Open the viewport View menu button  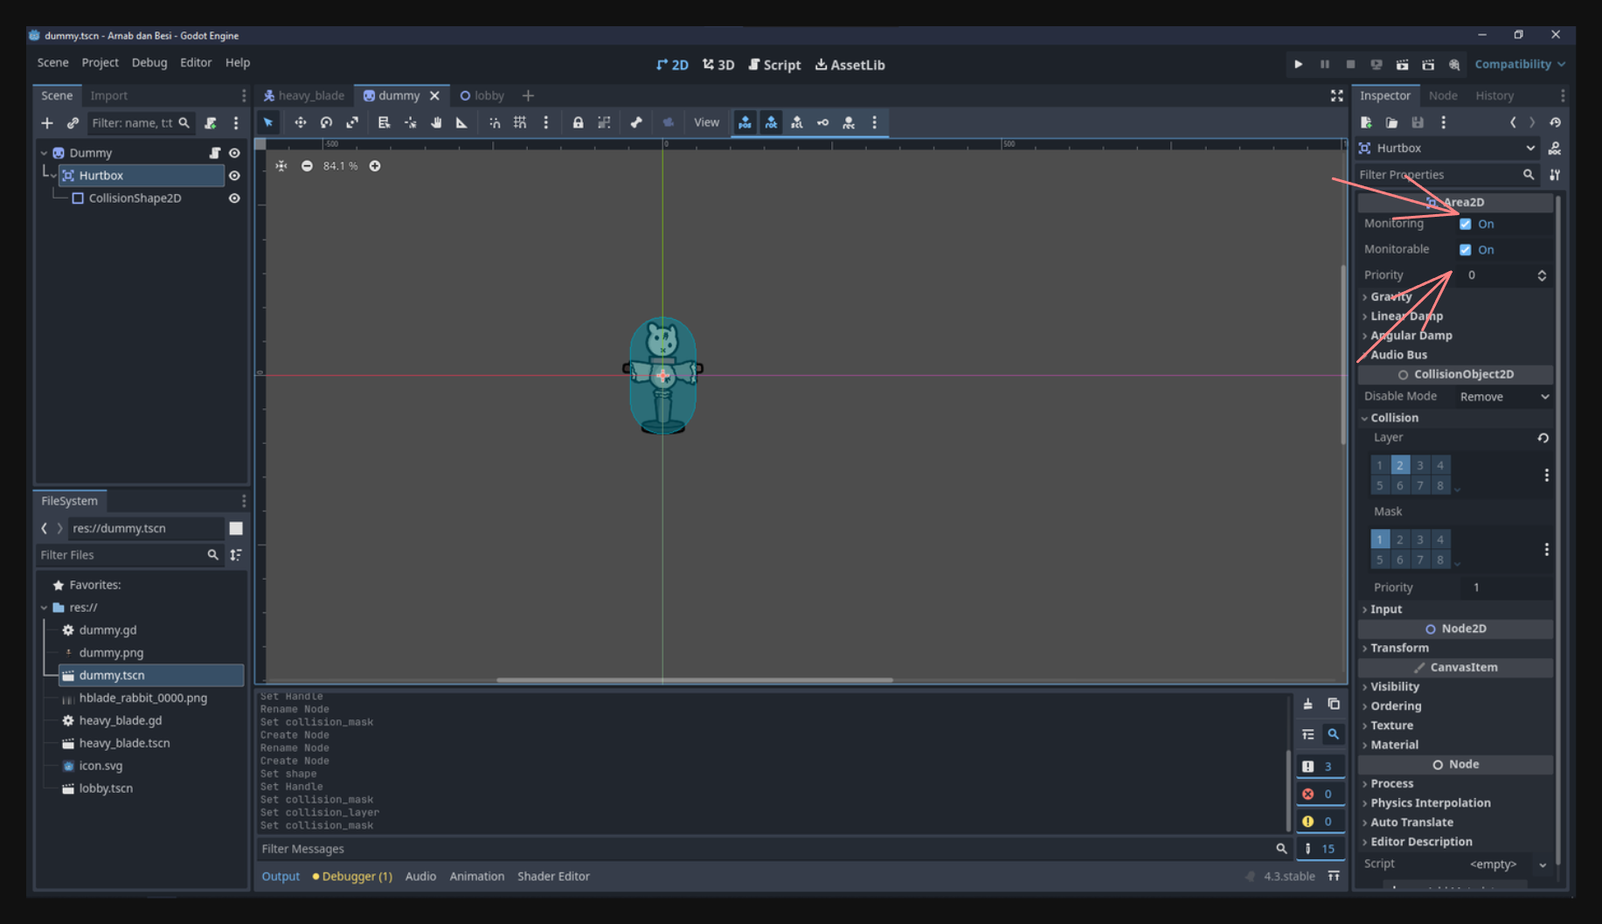coord(706,122)
